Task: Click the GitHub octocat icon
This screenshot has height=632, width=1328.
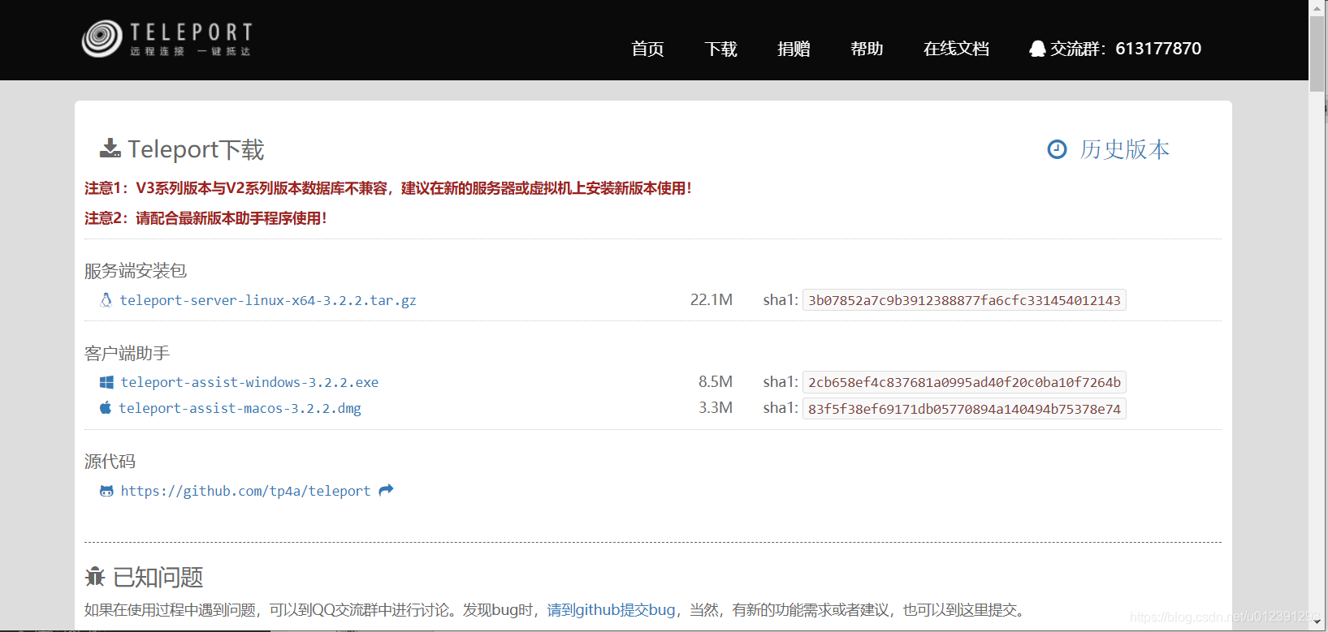Action: click(x=106, y=491)
